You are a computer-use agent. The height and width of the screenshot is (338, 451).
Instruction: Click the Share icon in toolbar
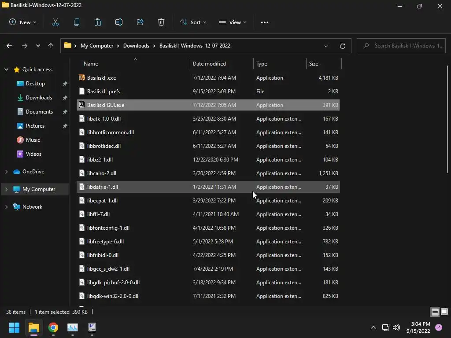140,22
